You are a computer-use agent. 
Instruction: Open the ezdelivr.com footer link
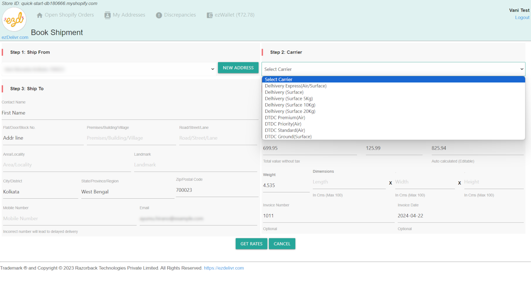pyautogui.click(x=224, y=268)
